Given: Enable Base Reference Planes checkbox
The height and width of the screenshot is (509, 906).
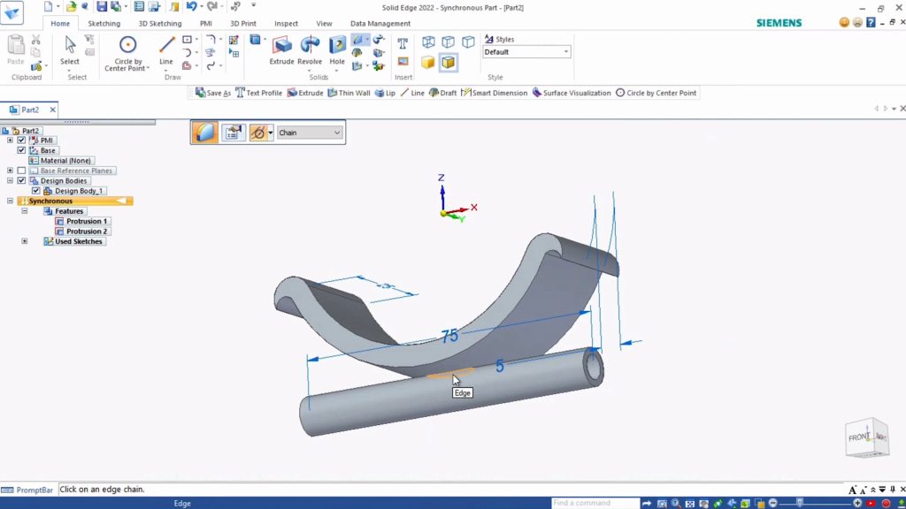Looking at the screenshot, I should (x=21, y=171).
